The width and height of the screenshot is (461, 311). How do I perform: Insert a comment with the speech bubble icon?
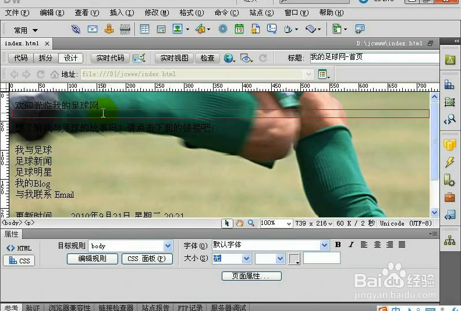coord(272,29)
